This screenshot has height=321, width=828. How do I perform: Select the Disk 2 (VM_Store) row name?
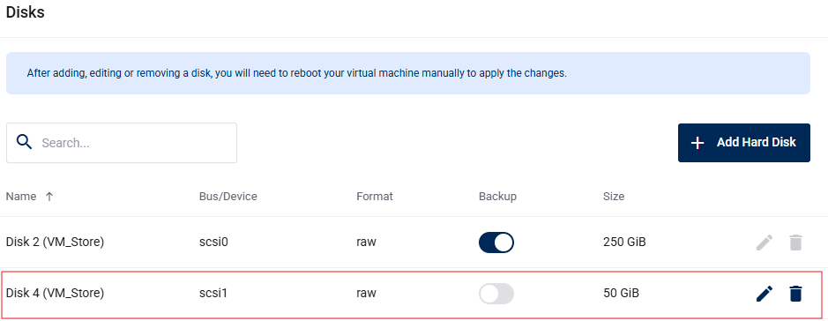click(x=55, y=243)
